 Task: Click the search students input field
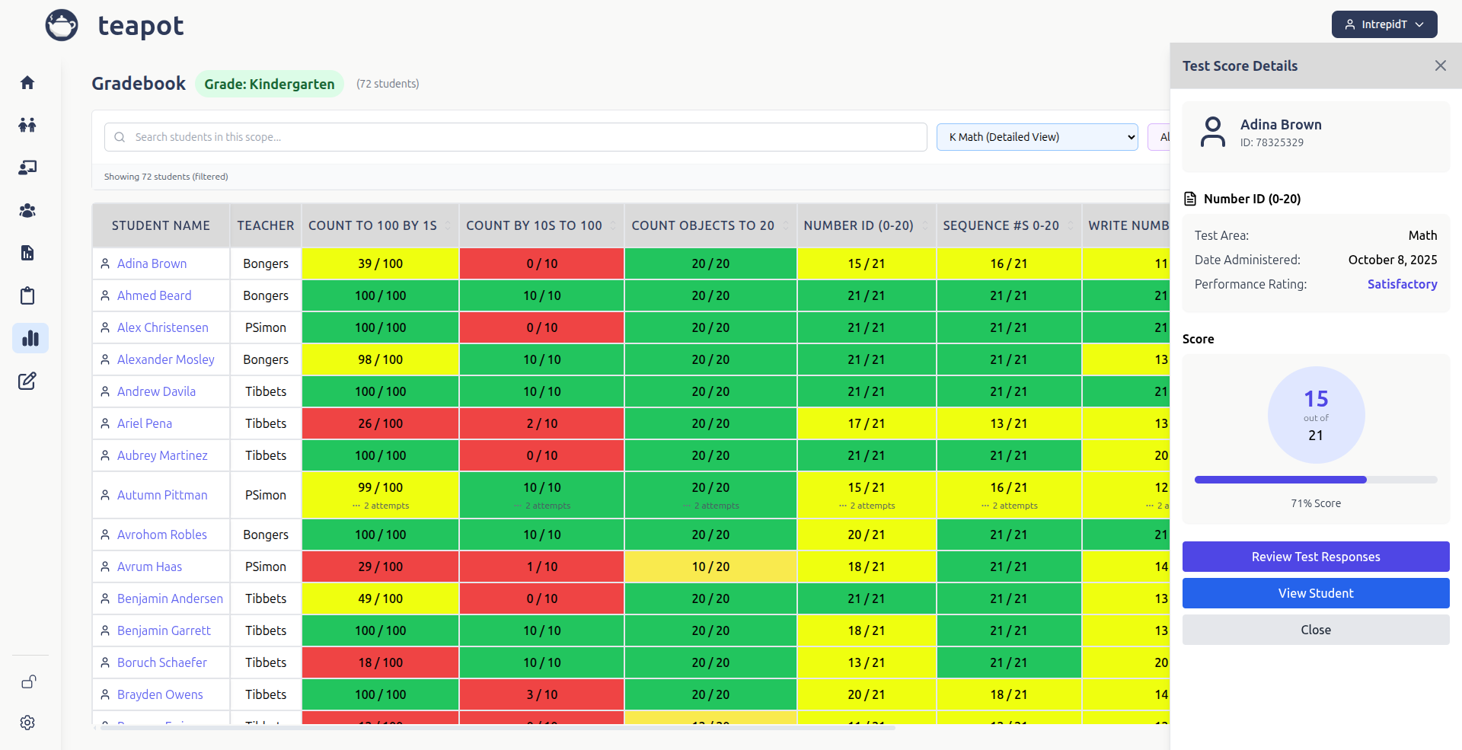pyautogui.click(x=515, y=137)
